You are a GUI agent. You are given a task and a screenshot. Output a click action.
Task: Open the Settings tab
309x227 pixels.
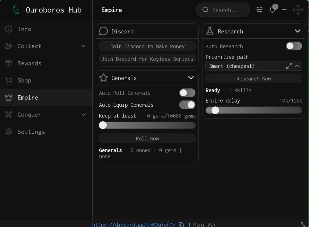tap(46, 132)
